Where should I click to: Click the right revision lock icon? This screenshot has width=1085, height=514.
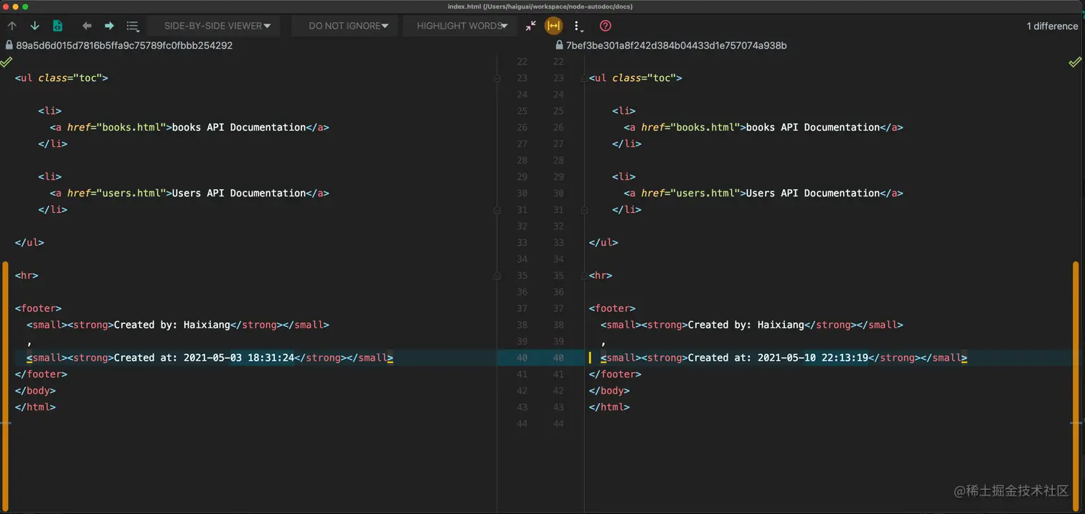coord(559,45)
